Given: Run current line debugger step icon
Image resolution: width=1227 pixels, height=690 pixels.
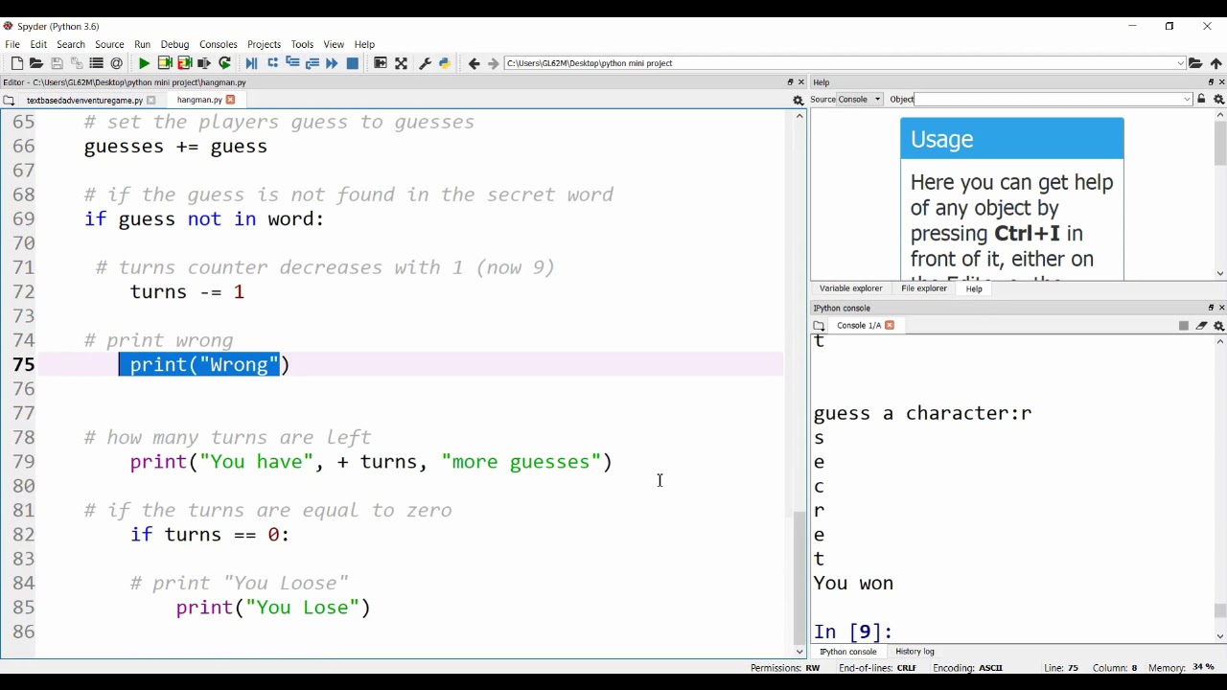Looking at the screenshot, I should pyautogui.click(x=273, y=63).
